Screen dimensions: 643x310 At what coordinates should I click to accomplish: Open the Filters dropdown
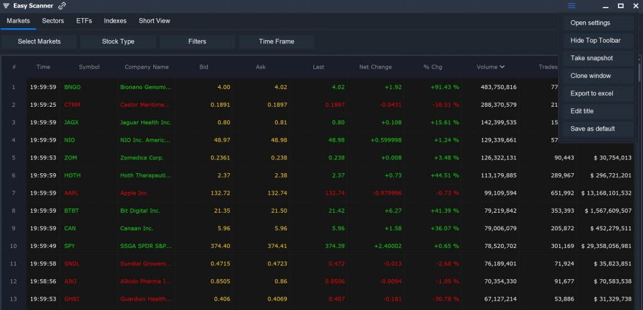pyautogui.click(x=197, y=41)
